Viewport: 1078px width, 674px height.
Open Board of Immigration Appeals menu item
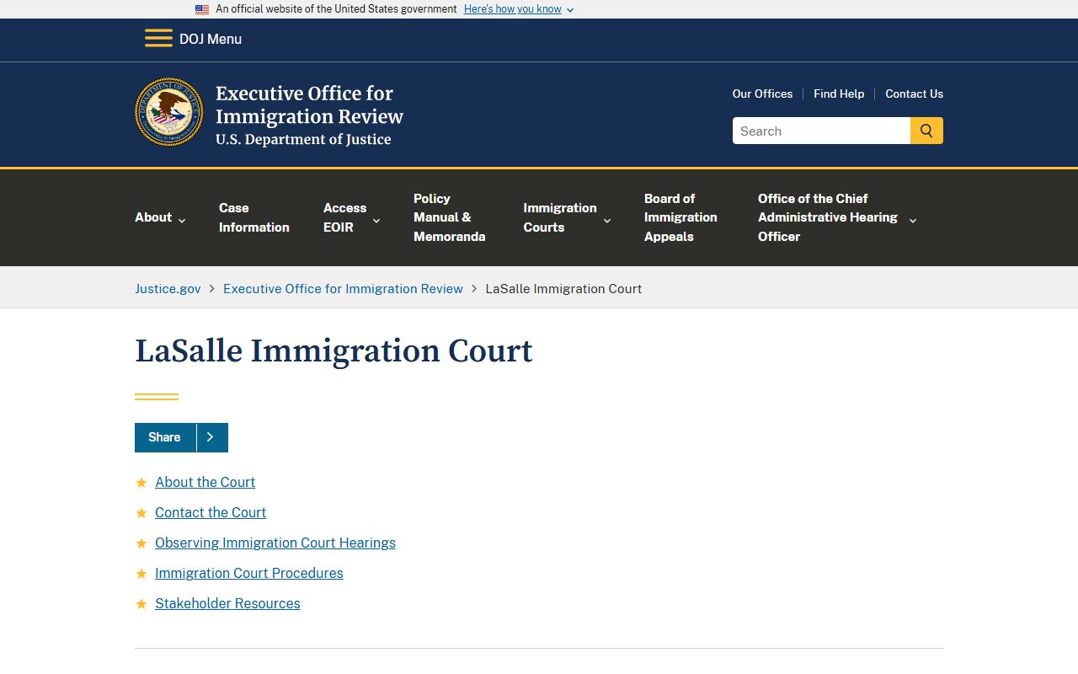click(680, 217)
